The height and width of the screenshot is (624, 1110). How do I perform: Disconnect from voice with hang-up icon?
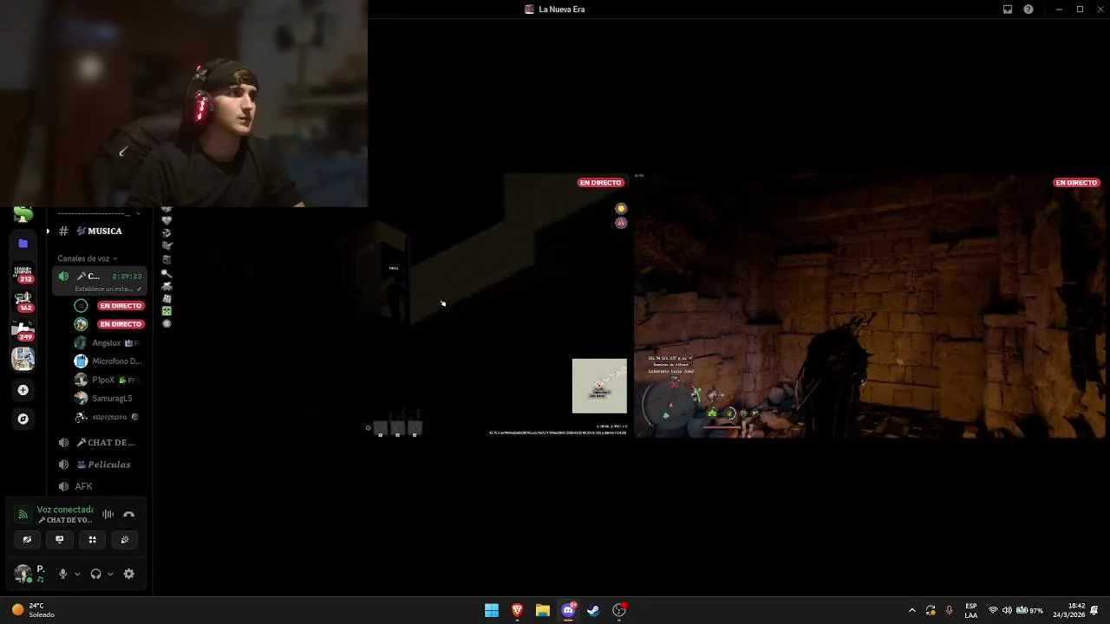point(129,514)
